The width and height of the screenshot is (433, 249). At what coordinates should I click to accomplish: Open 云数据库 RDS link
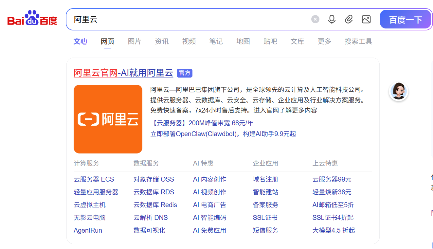(x=154, y=192)
